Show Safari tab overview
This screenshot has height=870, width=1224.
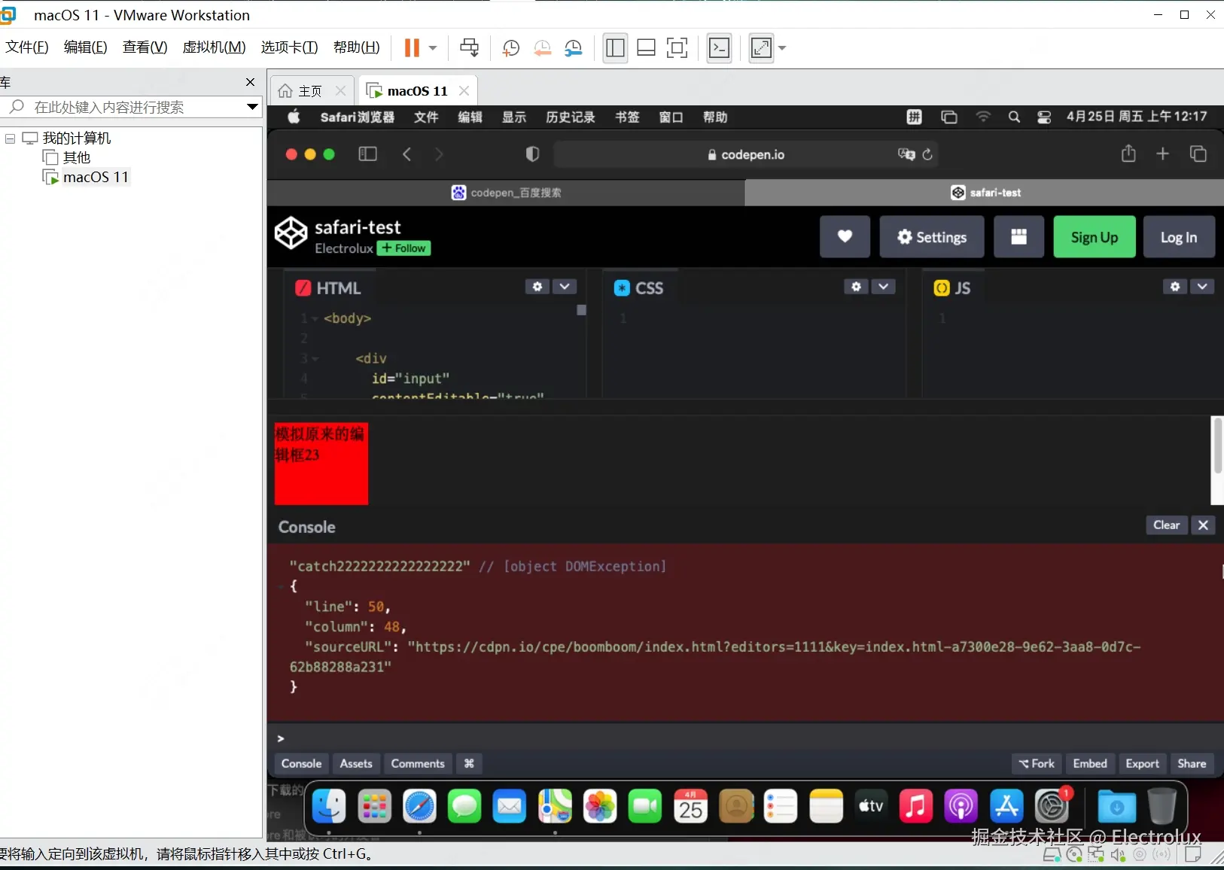pos(1198,154)
